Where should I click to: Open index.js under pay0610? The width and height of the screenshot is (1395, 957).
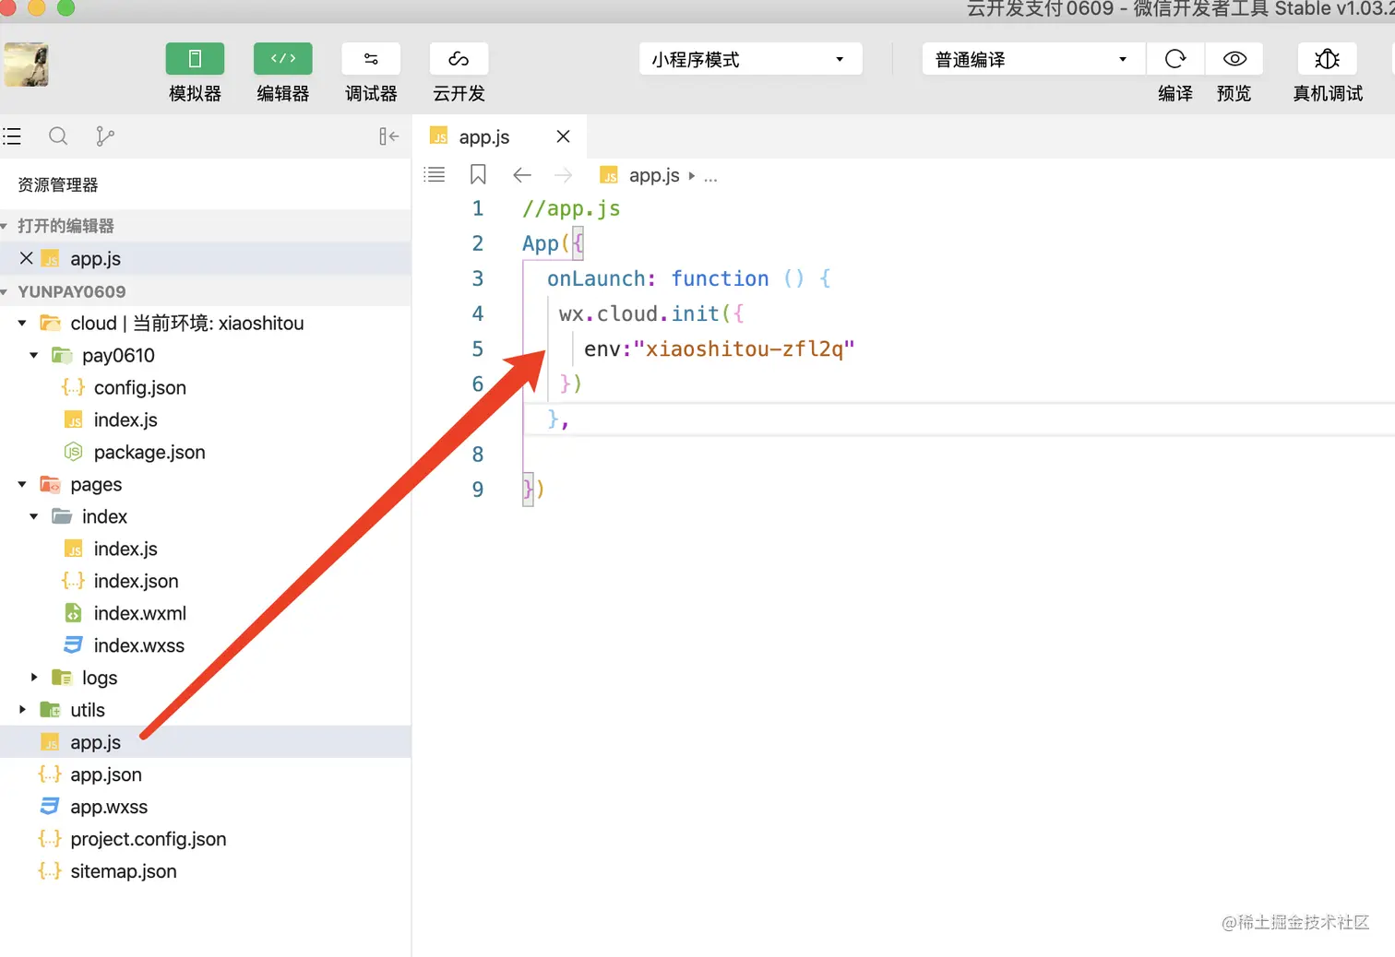pos(125,419)
